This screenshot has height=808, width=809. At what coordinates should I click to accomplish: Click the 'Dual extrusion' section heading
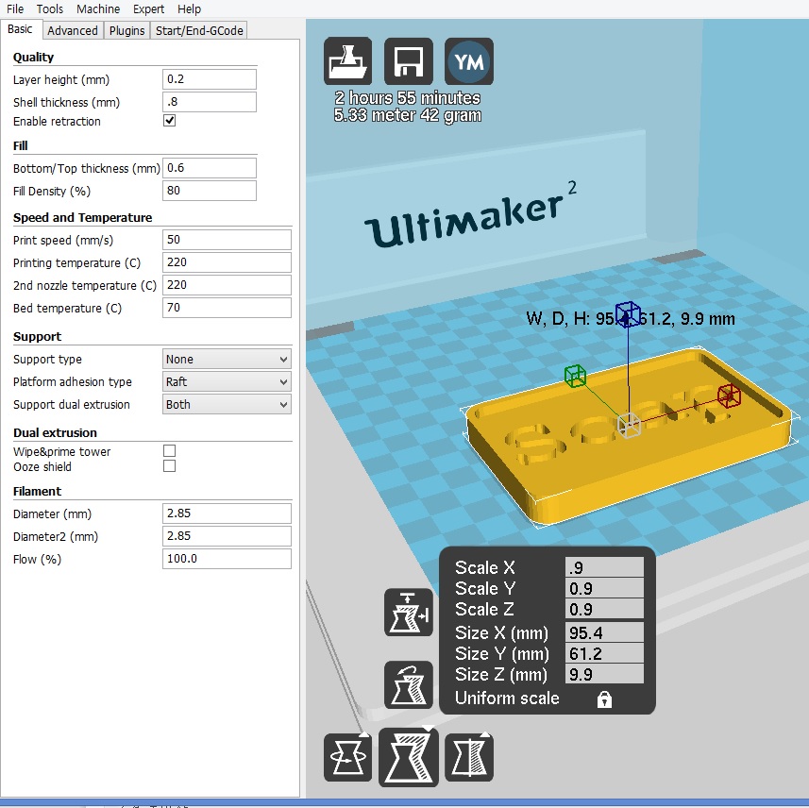tap(55, 433)
